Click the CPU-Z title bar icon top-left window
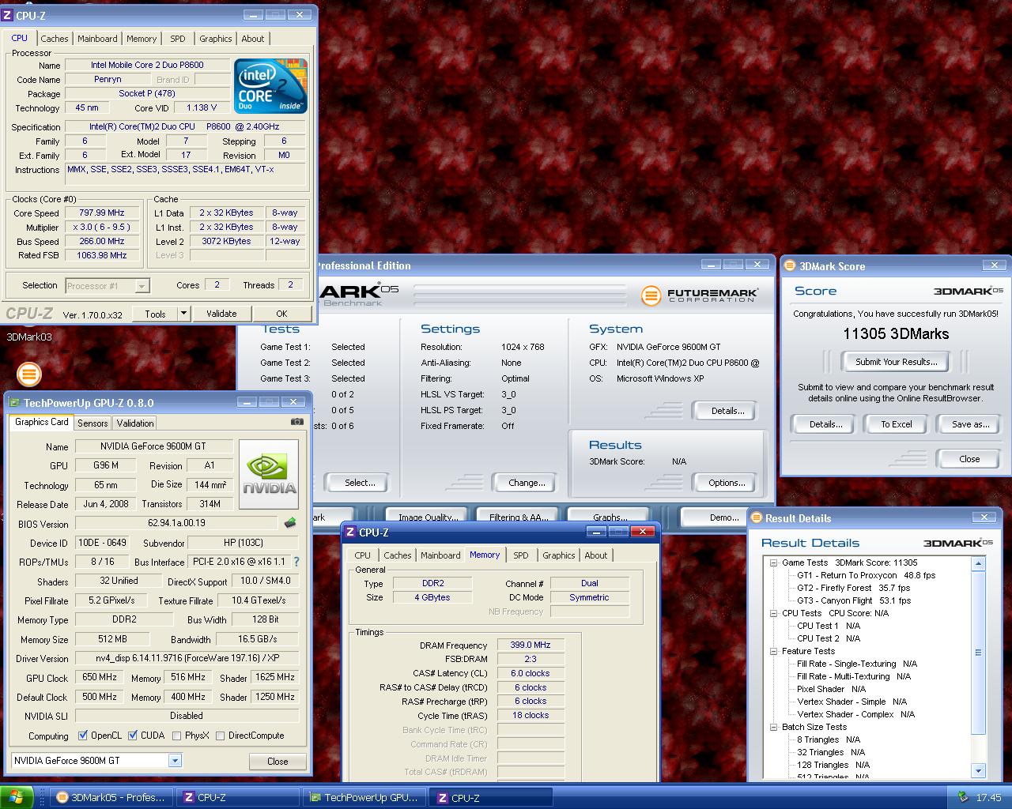The height and width of the screenshot is (809, 1012). [x=8, y=14]
